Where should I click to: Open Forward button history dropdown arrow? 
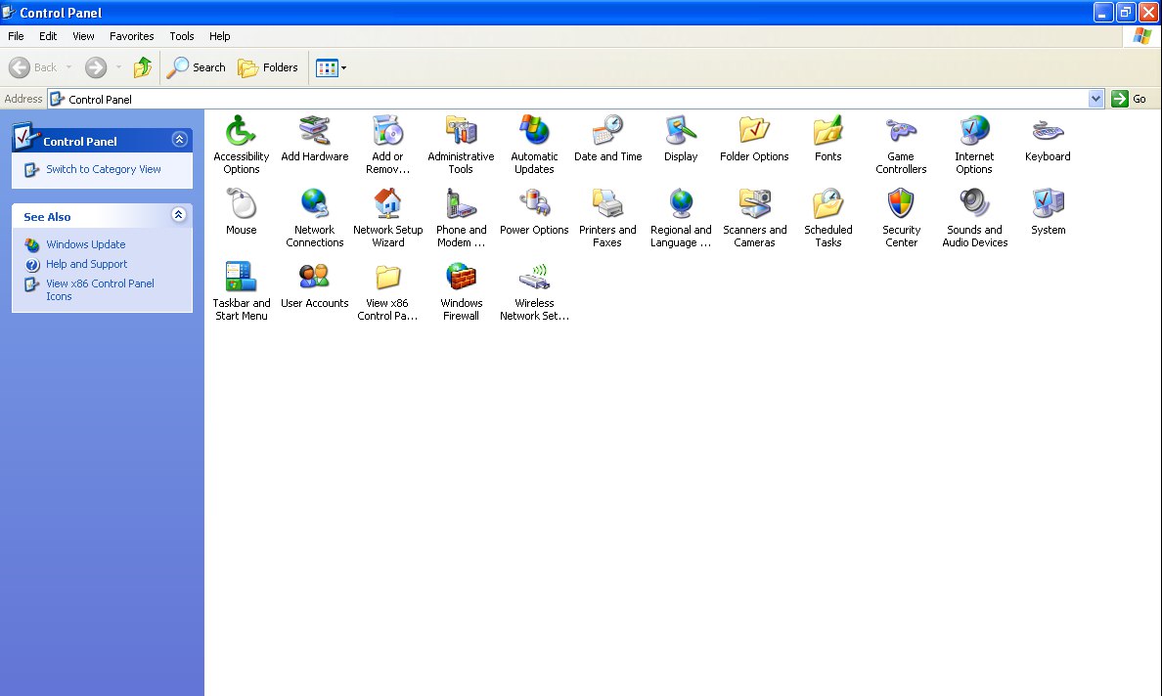pyautogui.click(x=118, y=67)
